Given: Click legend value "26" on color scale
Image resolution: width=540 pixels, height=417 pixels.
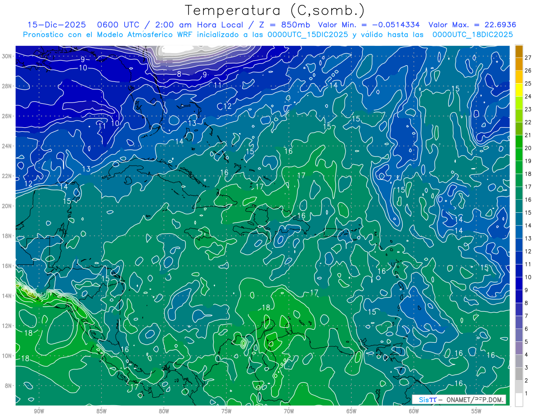Looking at the screenshot, I should pos(528,71).
